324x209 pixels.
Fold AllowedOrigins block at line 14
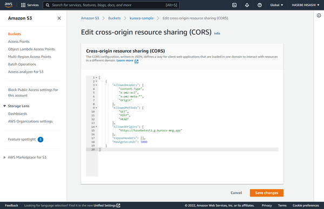[x=96, y=127]
